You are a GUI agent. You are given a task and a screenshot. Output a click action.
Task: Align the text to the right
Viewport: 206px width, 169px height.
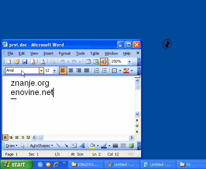[x=79, y=71]
